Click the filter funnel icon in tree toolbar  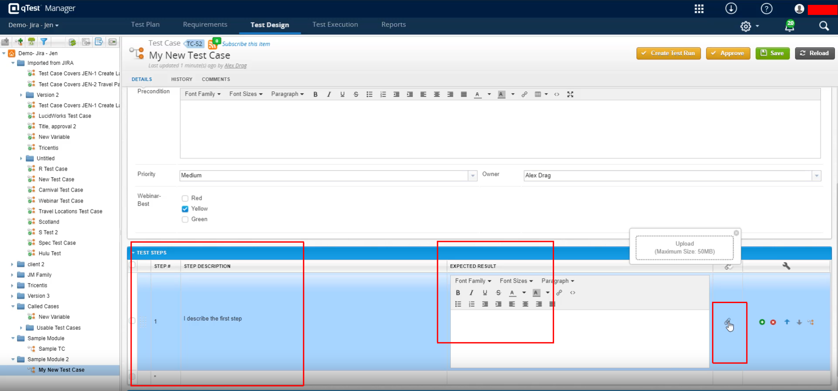point(44,42)
